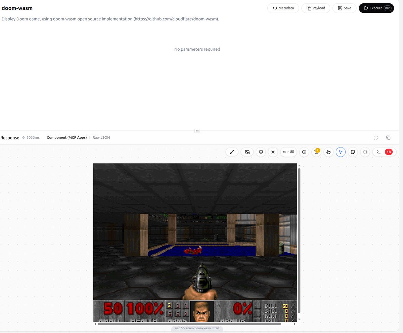Click the scroll-right arrow under game

coord(295,324)
